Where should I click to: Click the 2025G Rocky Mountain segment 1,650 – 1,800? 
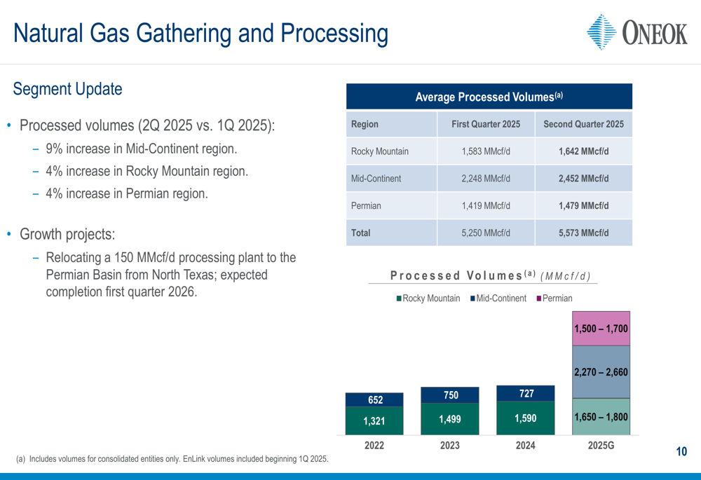click(601, 416)
